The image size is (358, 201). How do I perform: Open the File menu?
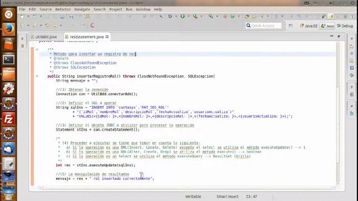pos(22,9)
